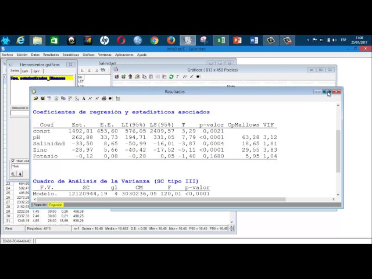Delete graph with trash icon in Gráficos window
Screen dimensions: 372x279
tap(130, 77)
